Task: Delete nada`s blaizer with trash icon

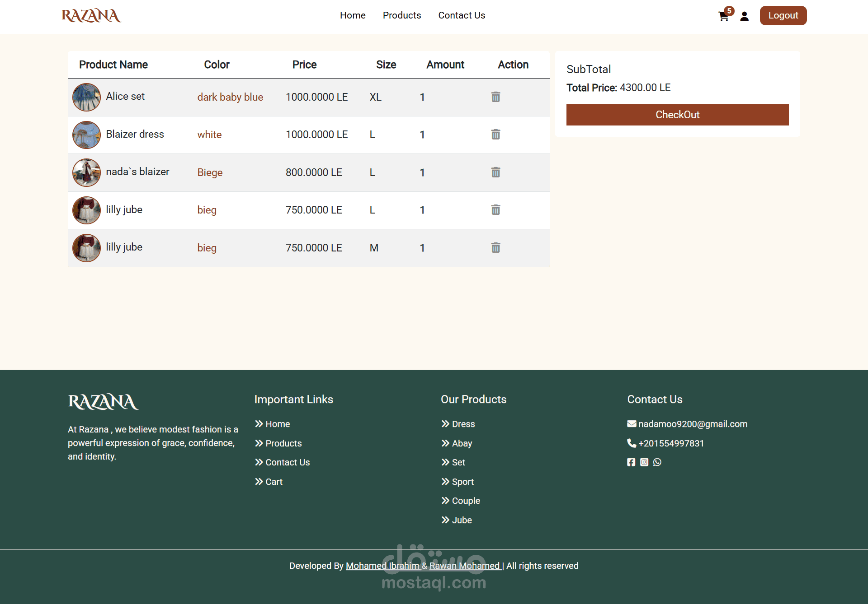Action: (495, 172)
